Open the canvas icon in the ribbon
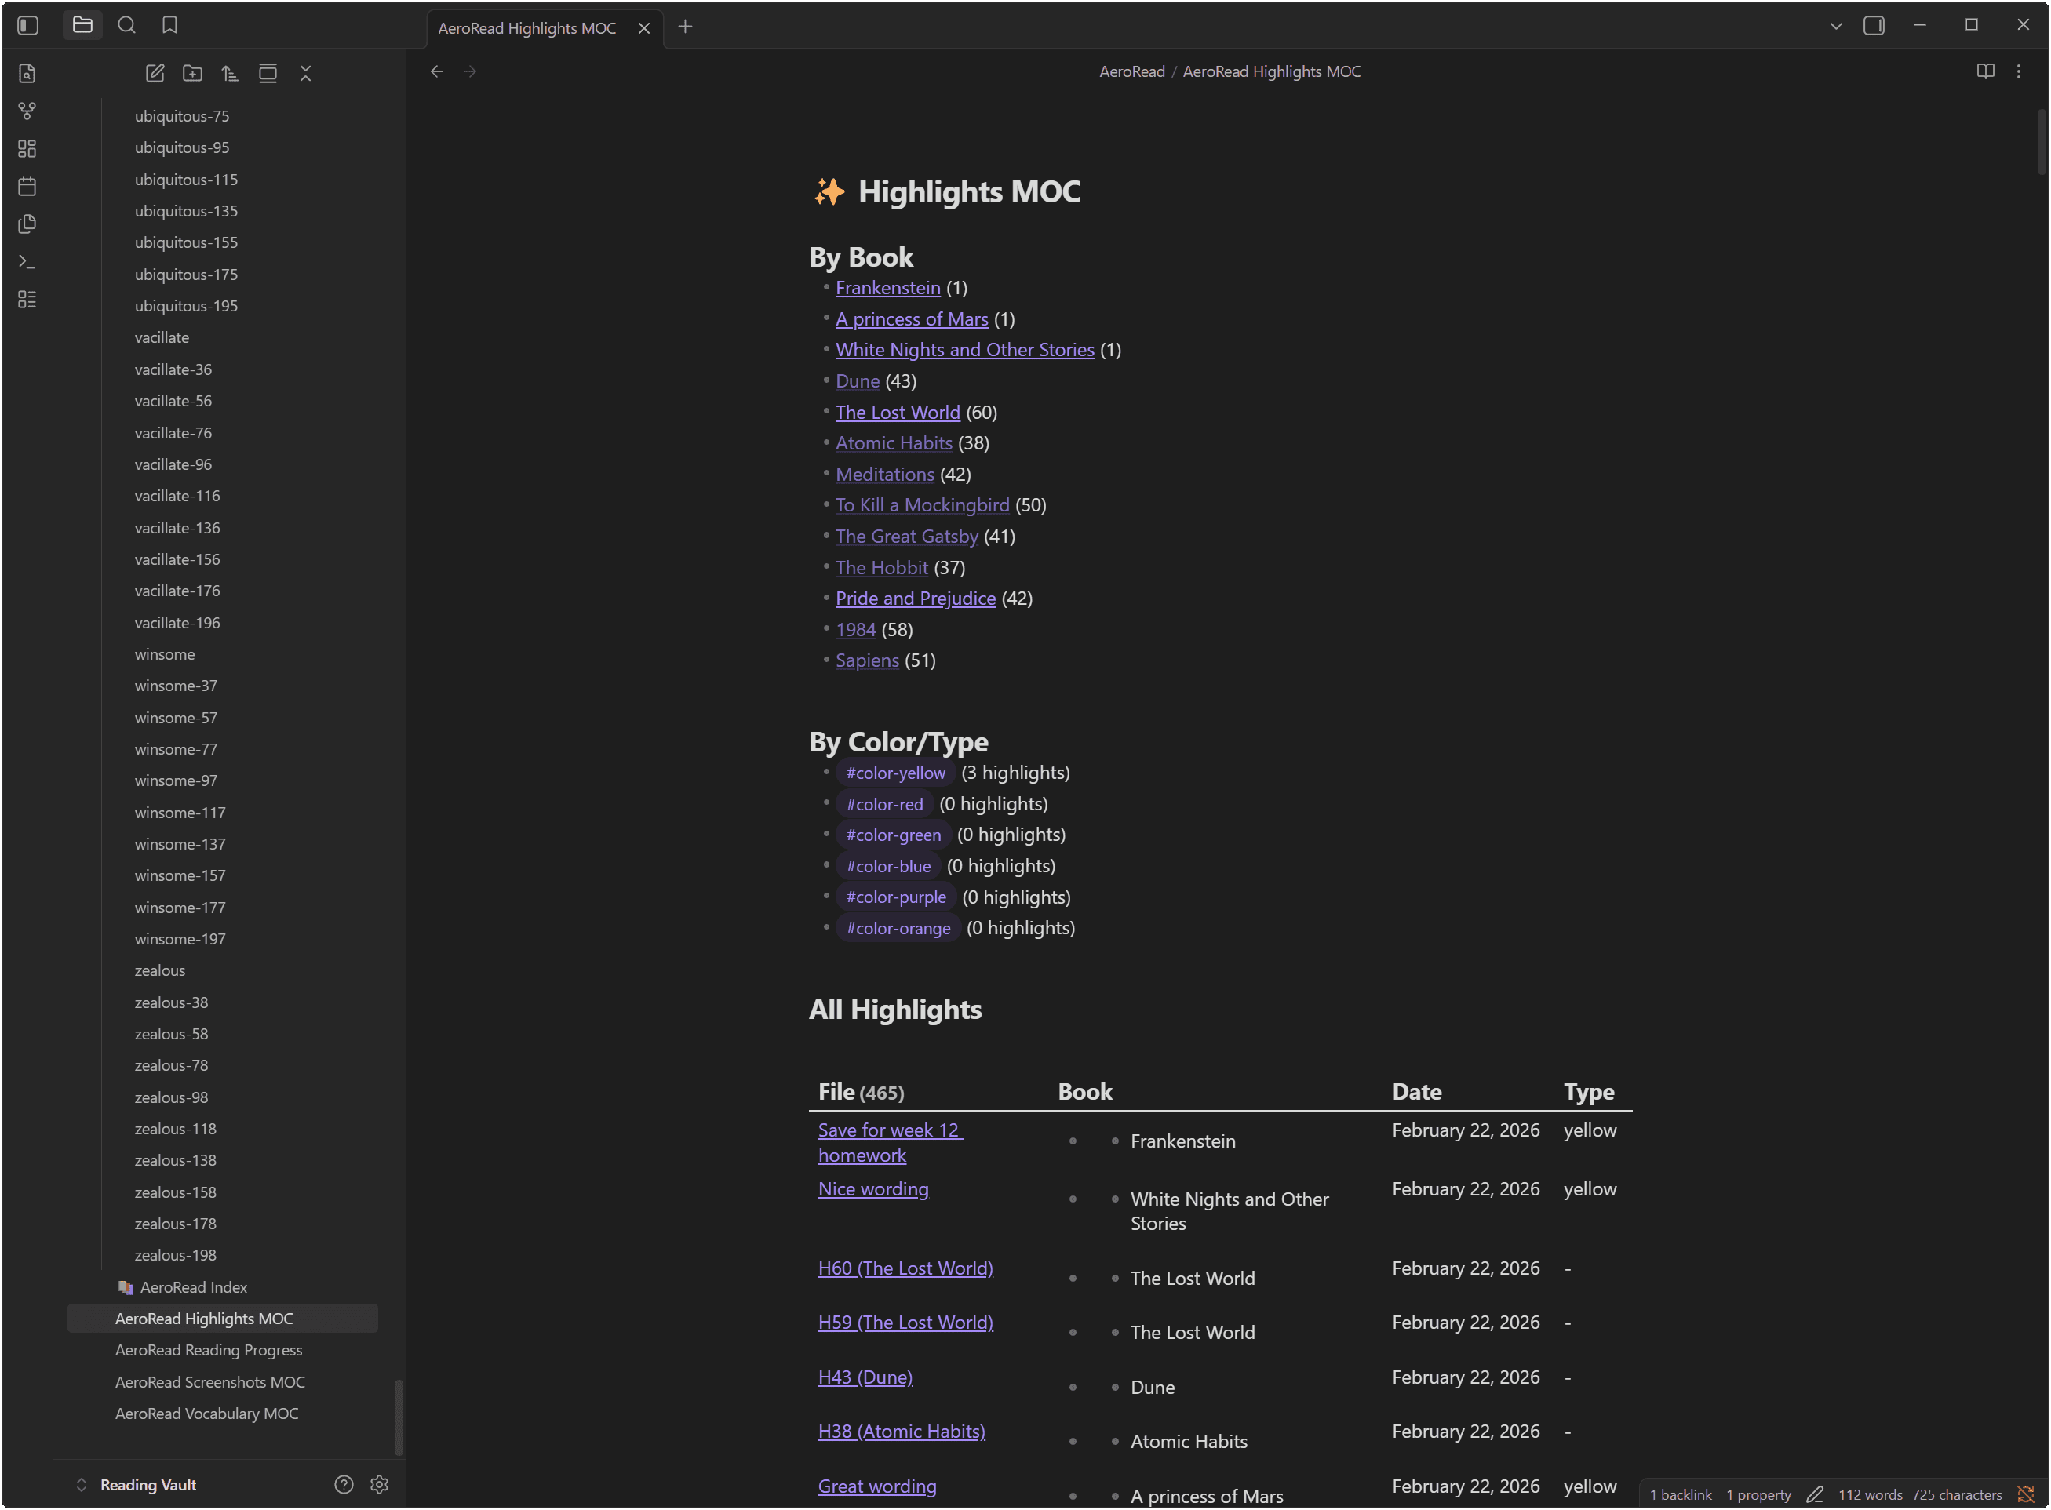Screen dimensions: 2051x1510 point(27,148)
